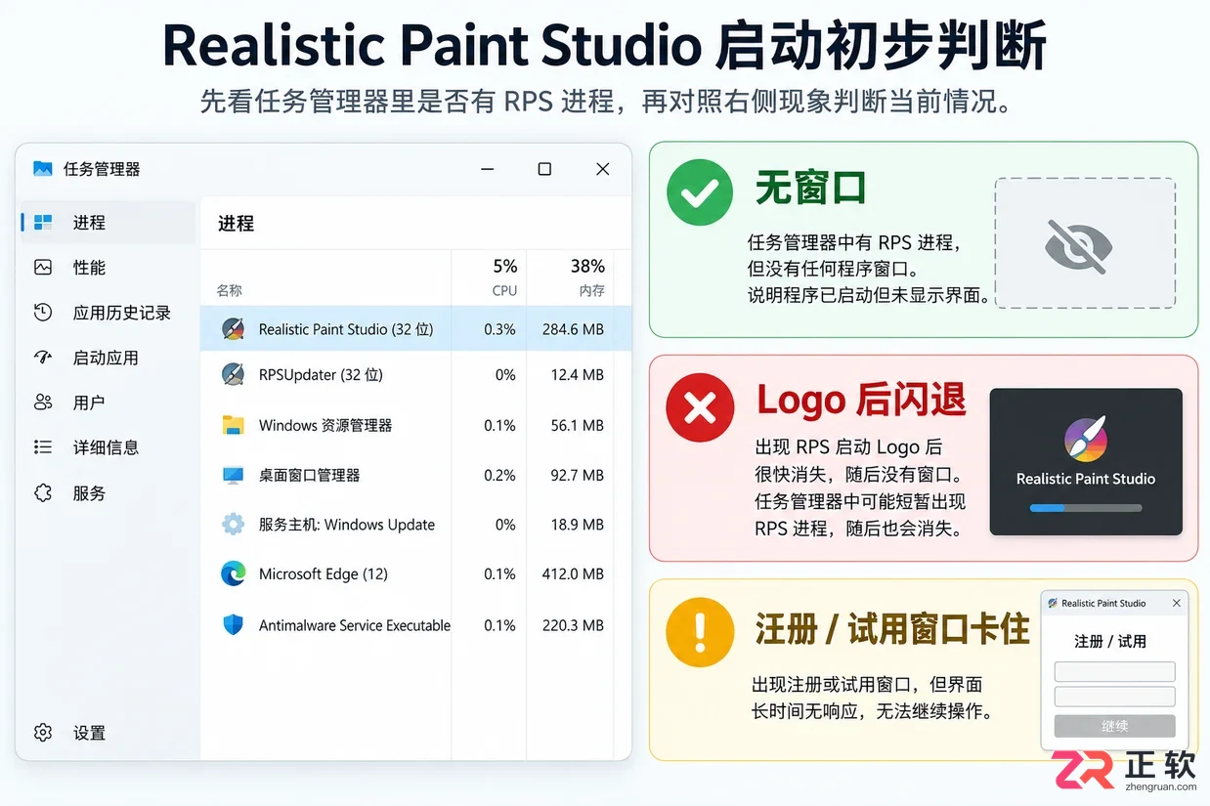The width and height of the screenshot is (1210, 806).
Task: Click the 284.6 MB memory value
Action: coord(573,329)
